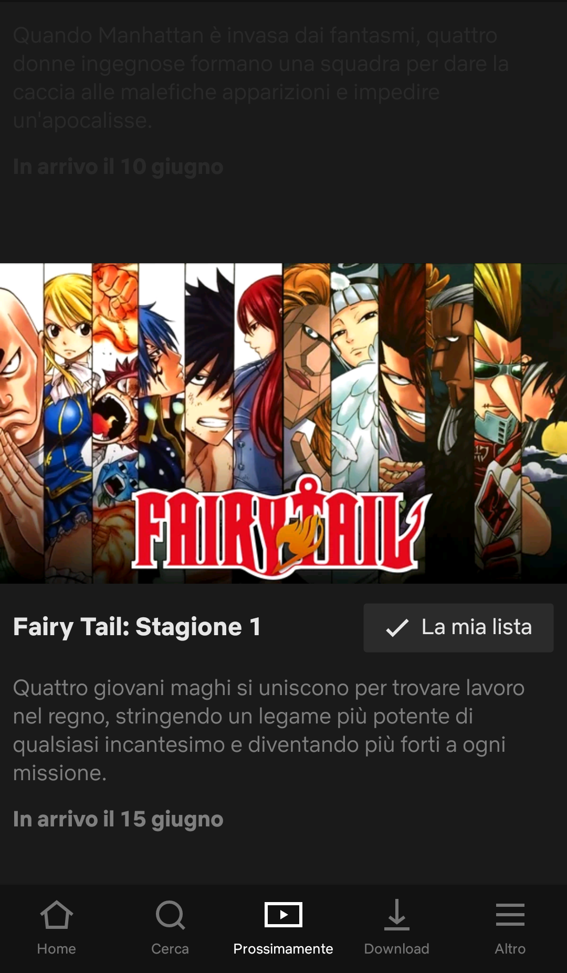Click the checkmark icon beside La mia lista
The width and height of the screenshot is (567, 973).
pos(397,628)
